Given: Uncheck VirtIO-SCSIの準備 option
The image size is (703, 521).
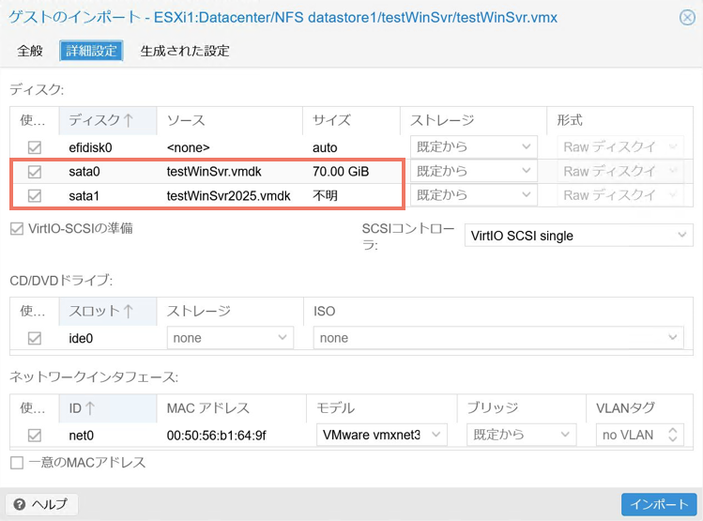Looking at the screenshot, I should [x=17, y=228].
